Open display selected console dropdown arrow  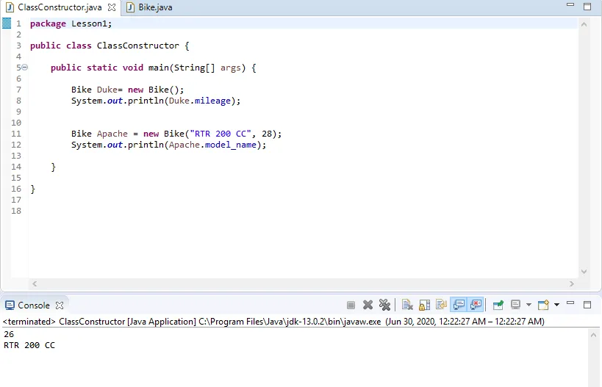pyautogui.click(x=528, y=305)
